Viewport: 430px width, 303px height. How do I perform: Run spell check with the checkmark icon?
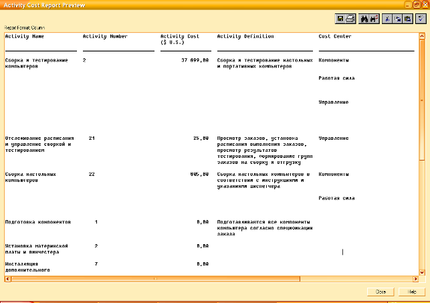pyautogui.click(x=421, y=19)
